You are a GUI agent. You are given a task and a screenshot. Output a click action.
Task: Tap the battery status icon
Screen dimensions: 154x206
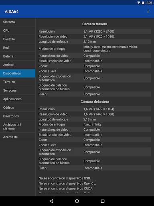(x=143, y=2)
